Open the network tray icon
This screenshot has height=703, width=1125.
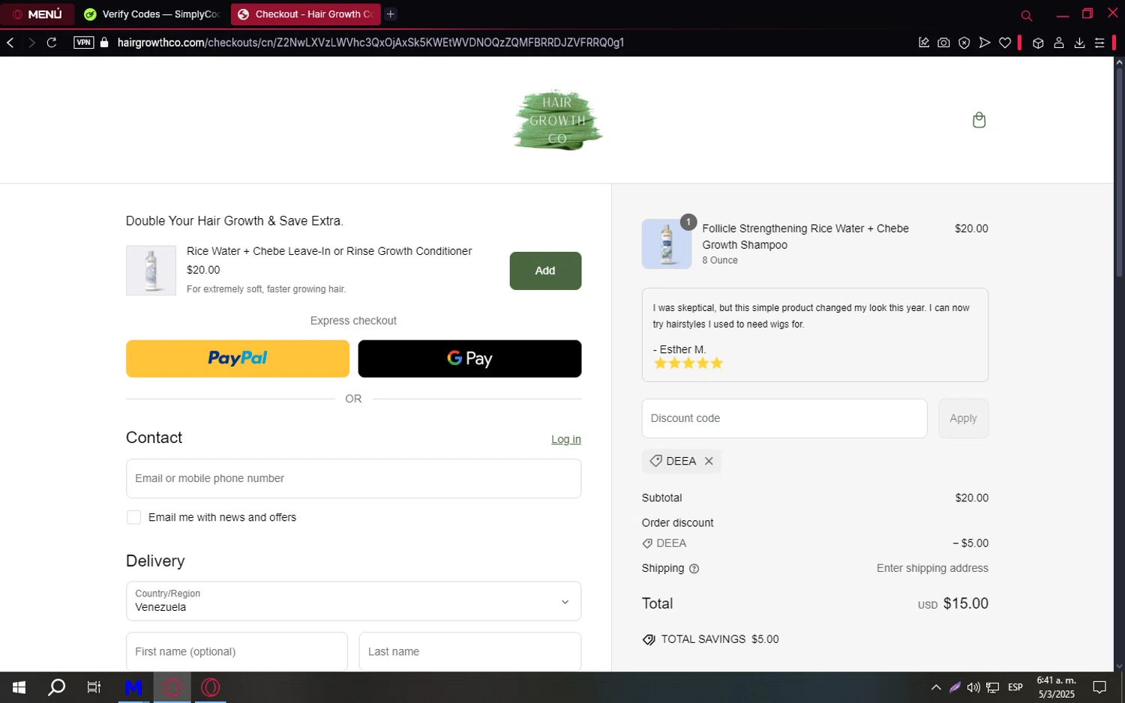pyautogui.click(x=993, y=687)
